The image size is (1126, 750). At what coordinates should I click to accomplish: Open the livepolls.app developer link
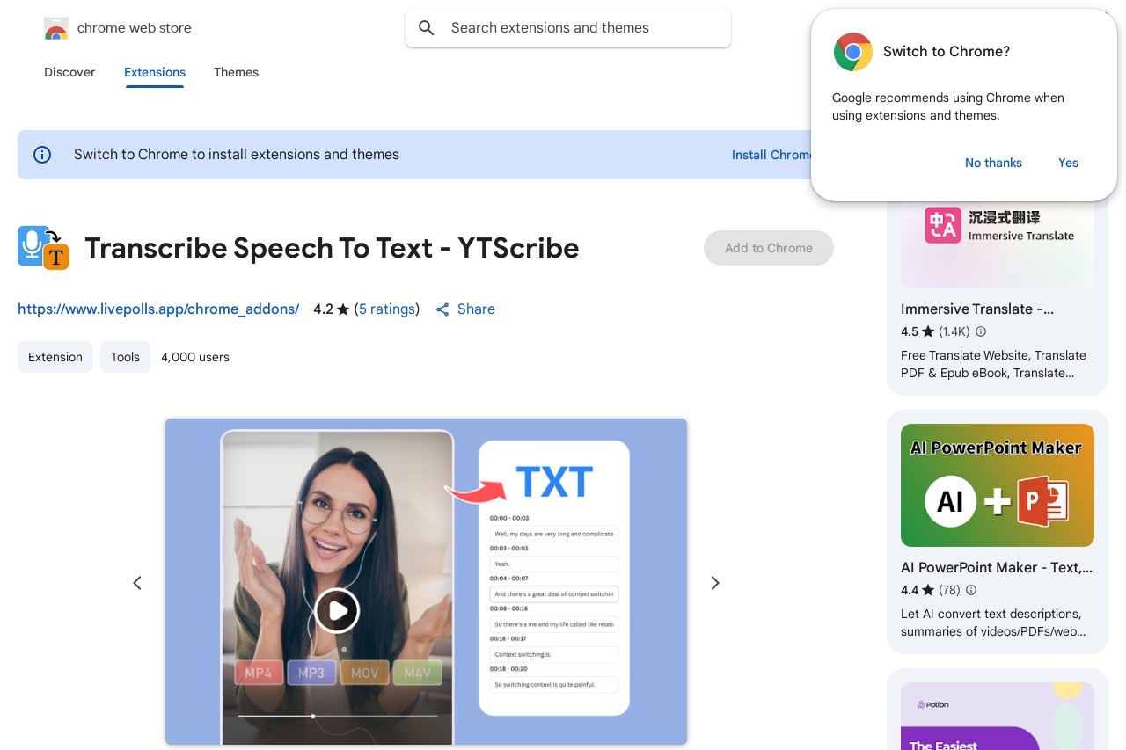click(158, 309)
